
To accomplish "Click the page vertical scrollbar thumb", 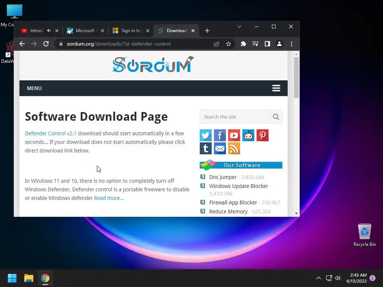I will (x=296, y=77).
